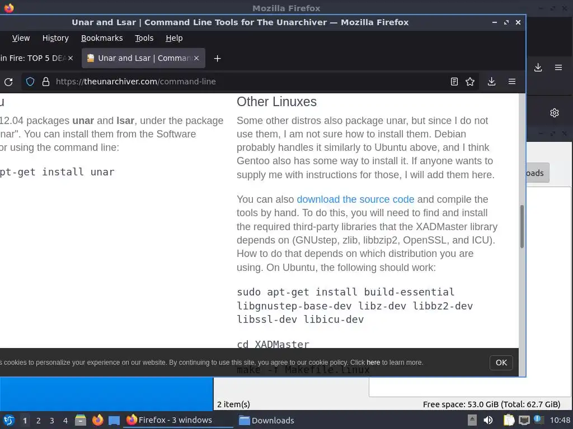Click the URL address bar field
Viewport: 573px width, 429px height.
click(x=250, y=82)
